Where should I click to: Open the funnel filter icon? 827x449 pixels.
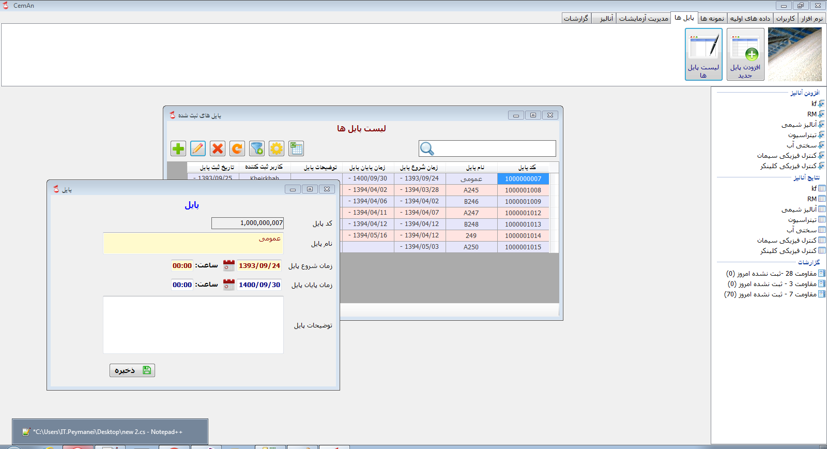coord(257,149)
